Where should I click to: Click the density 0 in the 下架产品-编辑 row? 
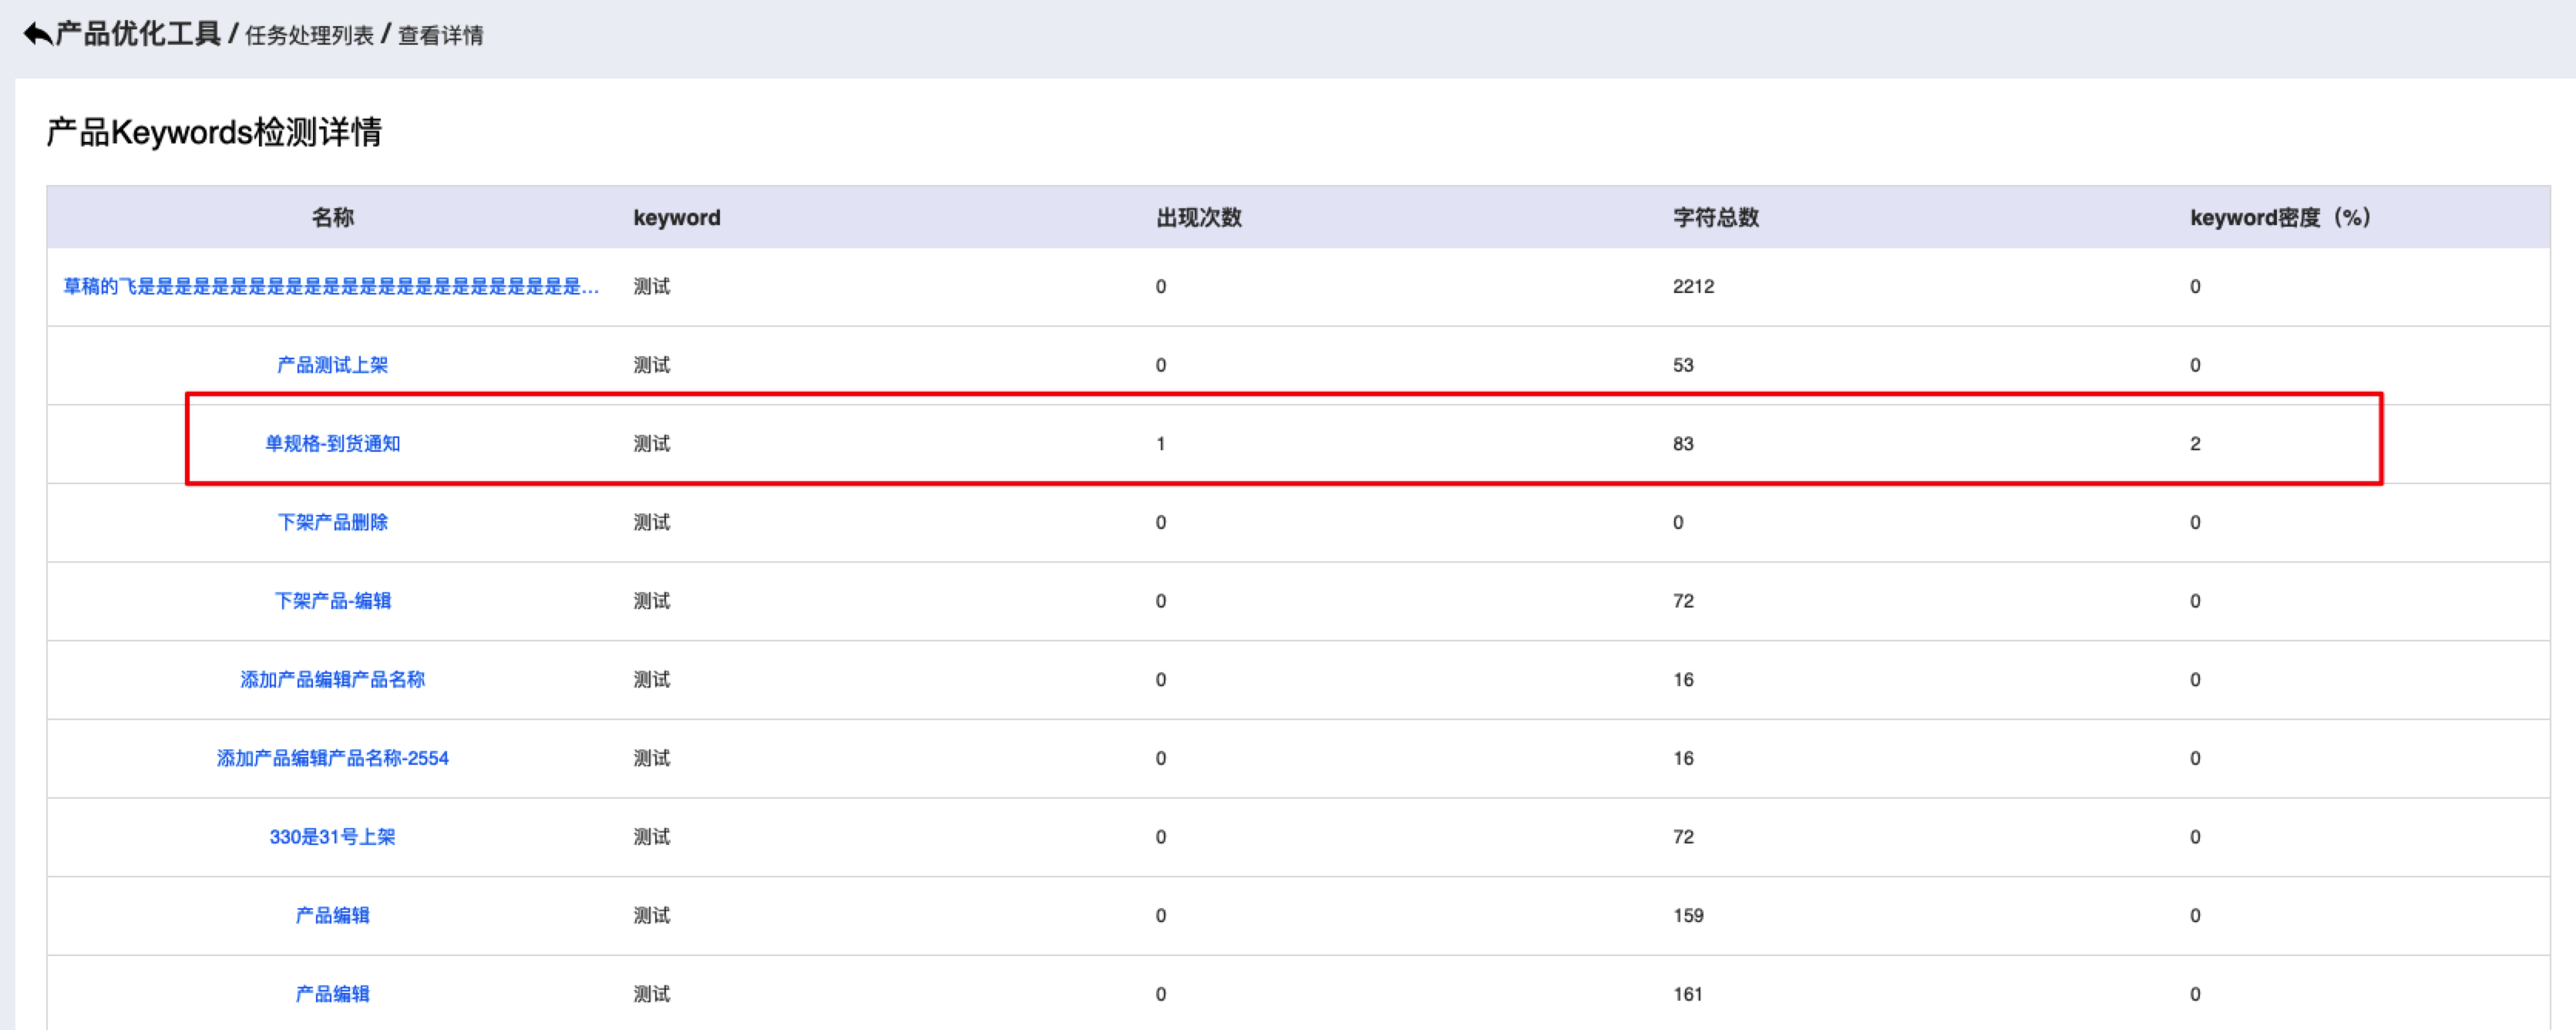(x=2195, y=601)
